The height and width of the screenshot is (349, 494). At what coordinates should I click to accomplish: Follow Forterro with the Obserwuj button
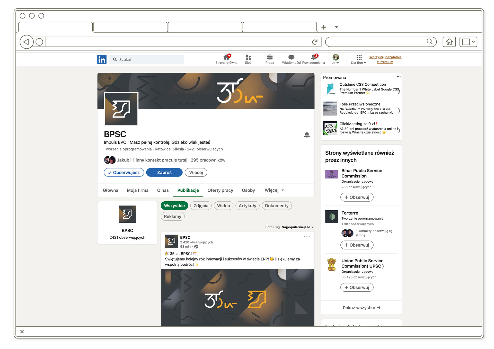(x=357, y=245)
